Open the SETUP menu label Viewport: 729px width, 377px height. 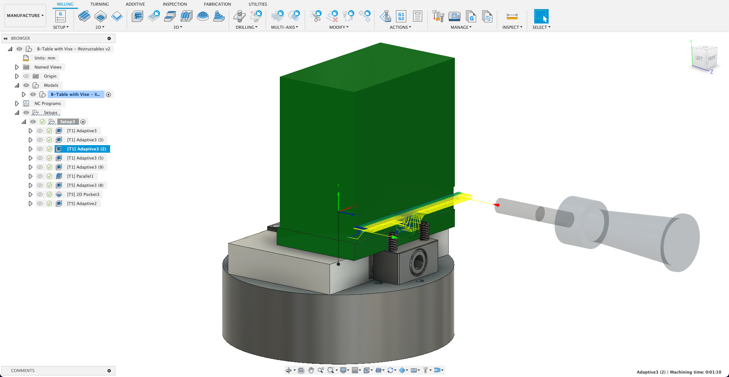(61, 27)
